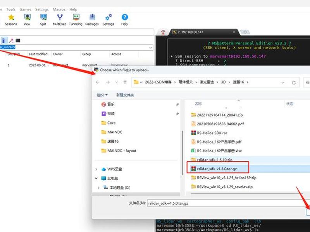
Task: Select file RS-Helios SDK.rar
Action: click(x=209, y=133)
